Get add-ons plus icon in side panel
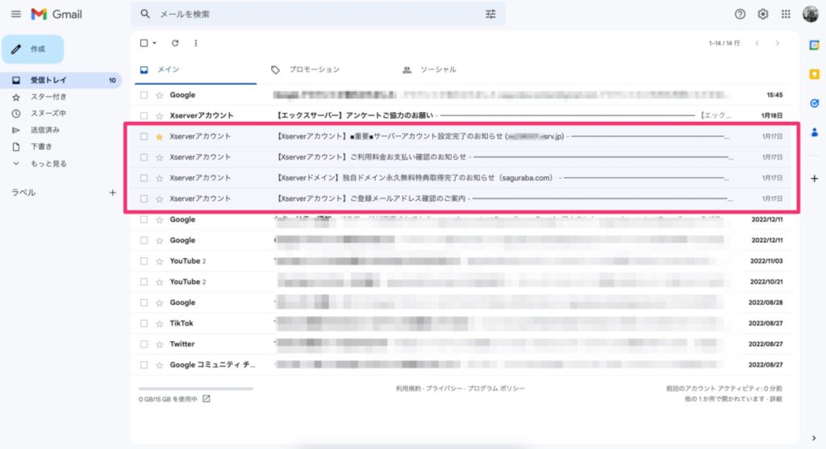826x449 pixels. 815,178
